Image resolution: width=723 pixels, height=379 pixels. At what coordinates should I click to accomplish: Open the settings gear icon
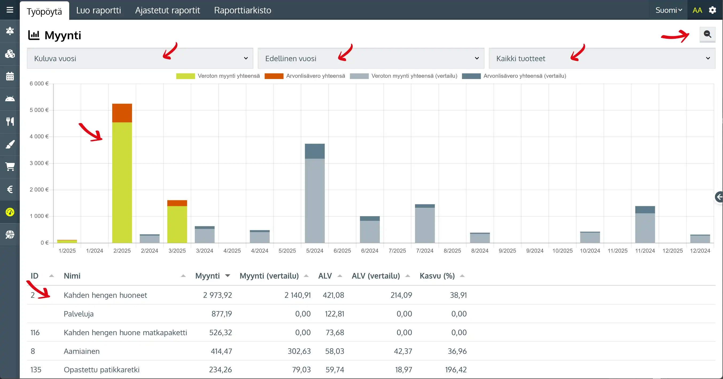(x=712, y=10)
